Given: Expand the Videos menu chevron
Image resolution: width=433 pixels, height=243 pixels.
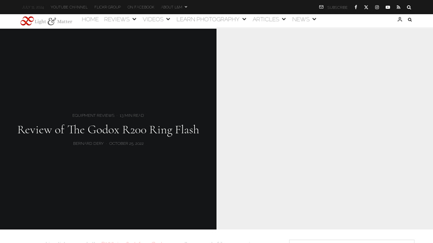Looking at the screenshot, I should pyautogui.click(x=168, y=19).
